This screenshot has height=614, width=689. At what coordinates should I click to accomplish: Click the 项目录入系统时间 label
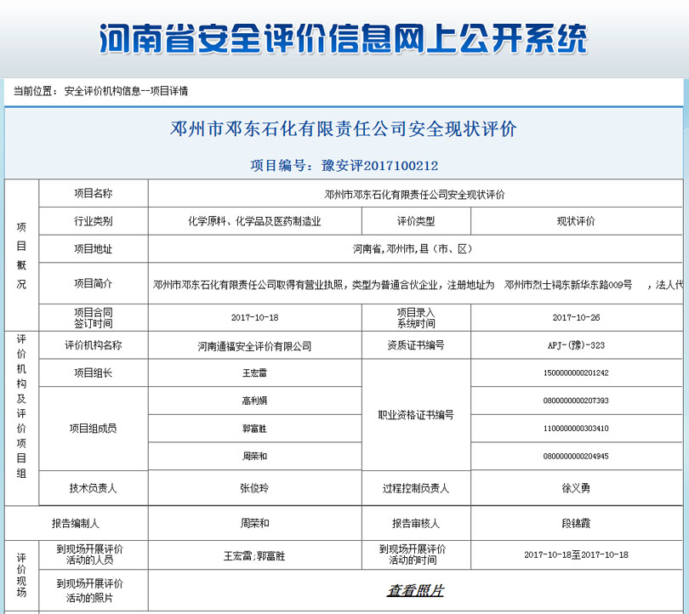click(x=416, y=317)
